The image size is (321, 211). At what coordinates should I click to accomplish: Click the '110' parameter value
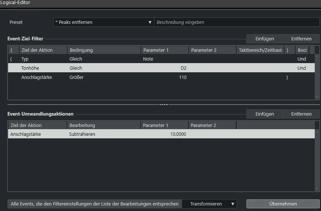coord(183,77)
